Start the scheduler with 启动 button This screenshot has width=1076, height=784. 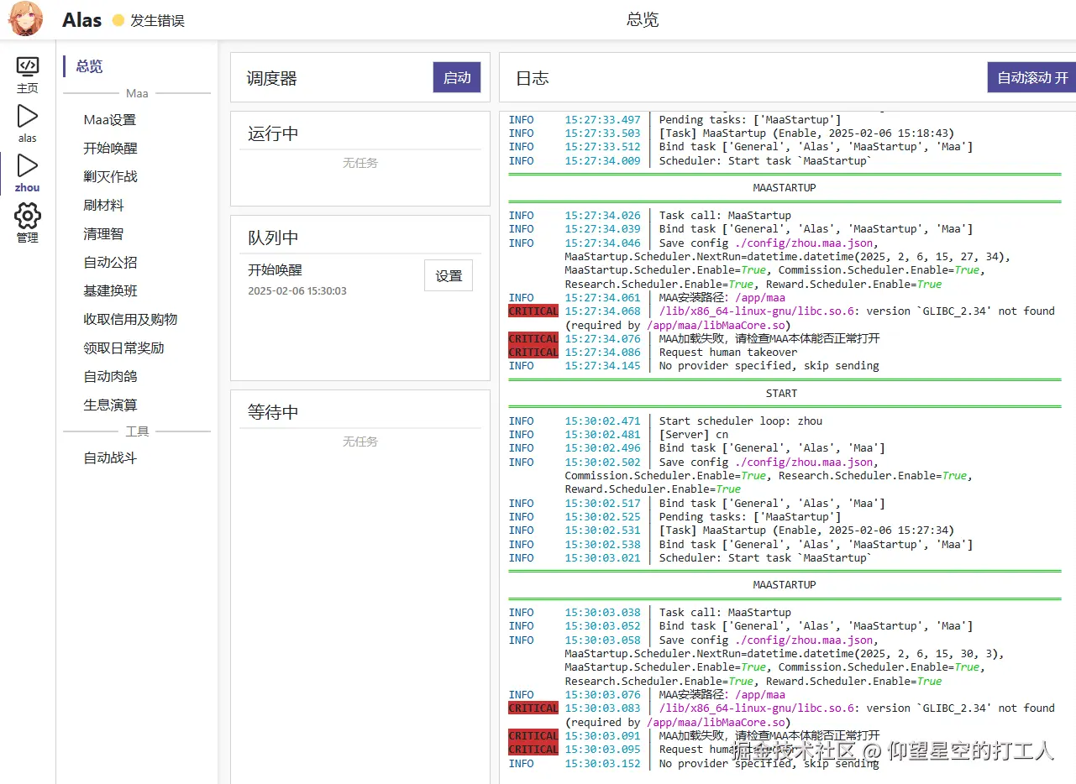coord(457,77)
